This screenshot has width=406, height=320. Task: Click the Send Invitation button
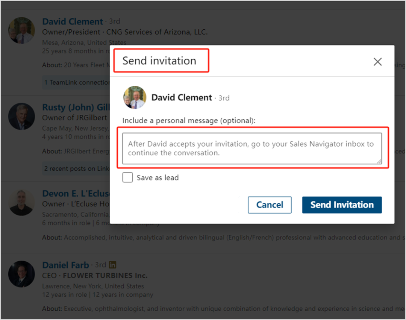click(x=342, y=205)
